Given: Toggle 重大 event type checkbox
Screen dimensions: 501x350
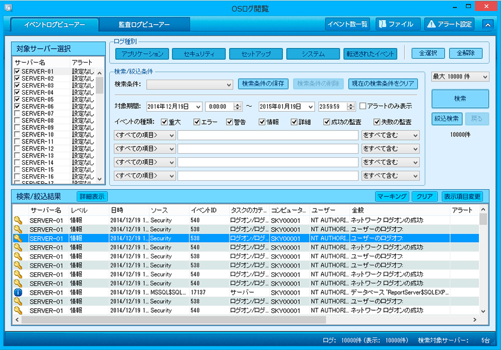Looking at the screenshot, I should click(164, 122).
